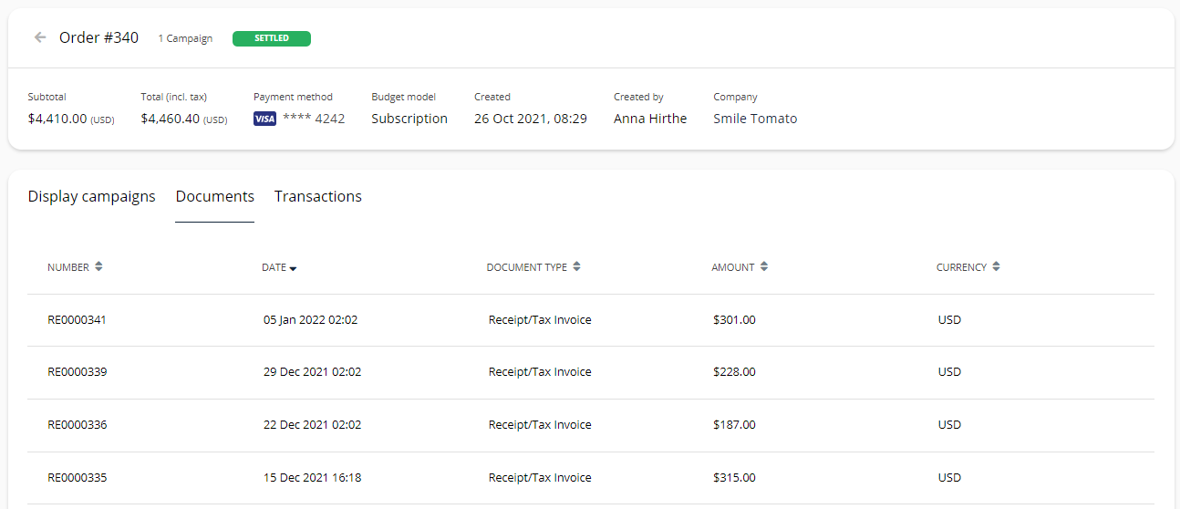Toggle Date column sort arrow
The width and height of the screenshot is (1180, 509).
tap(294, 268)
